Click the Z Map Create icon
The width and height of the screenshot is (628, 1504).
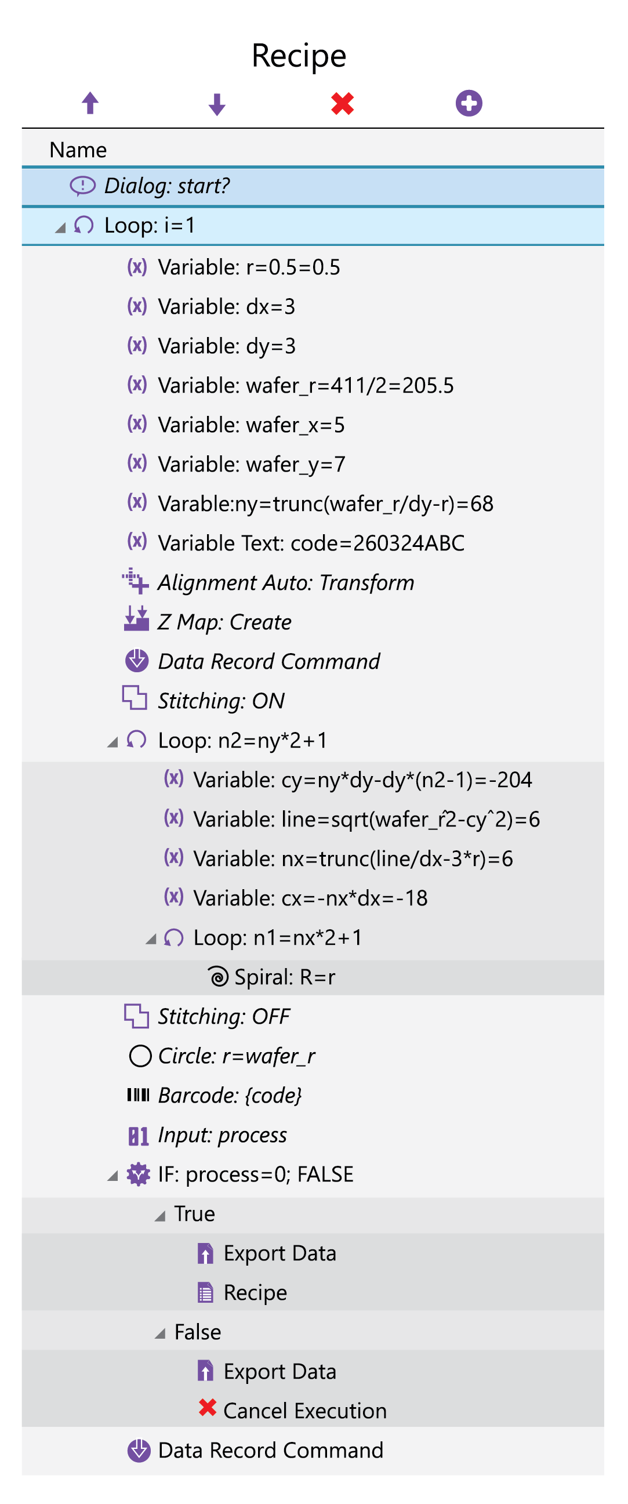point(137,620)
